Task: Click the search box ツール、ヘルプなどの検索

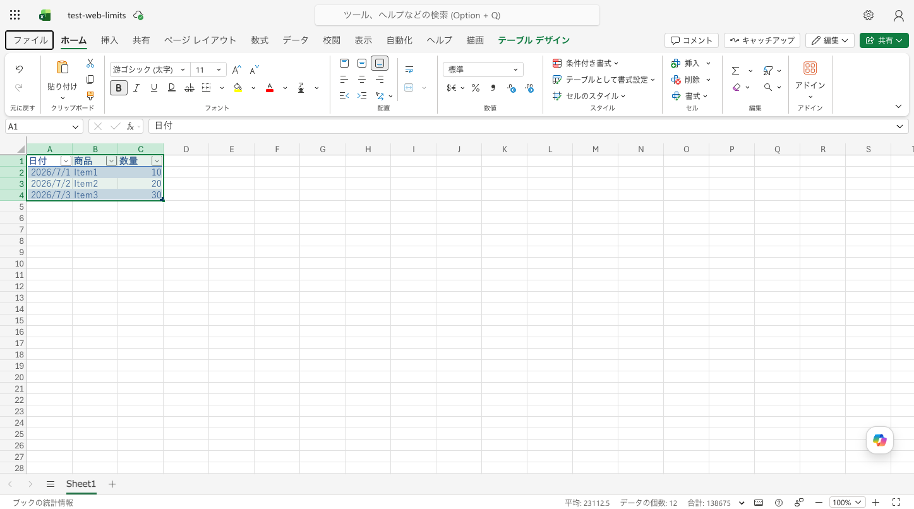Action: point(457,15)
